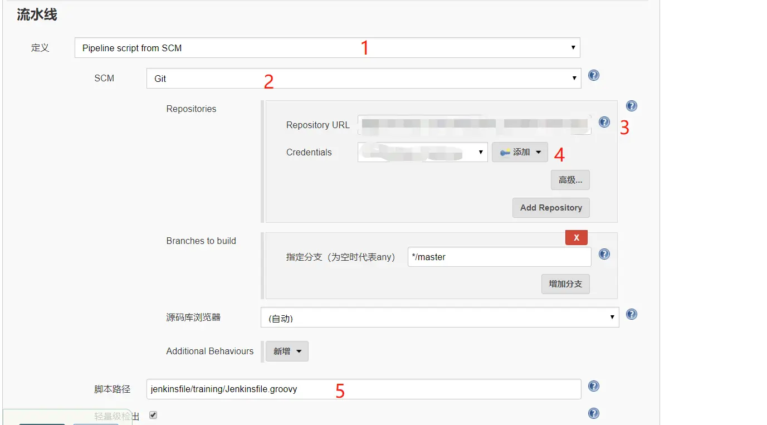Show help for the branch specifier field
Screen dimensions: 767x425
coord(604,254)
